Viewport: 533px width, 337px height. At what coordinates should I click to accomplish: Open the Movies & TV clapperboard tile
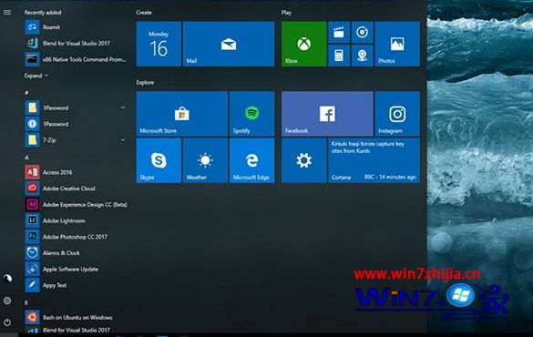[339, 32]
